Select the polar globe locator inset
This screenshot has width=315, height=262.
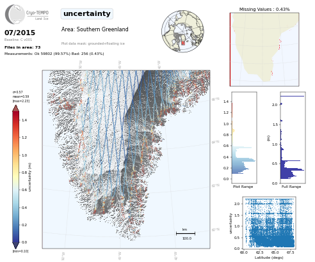[182, 31]
